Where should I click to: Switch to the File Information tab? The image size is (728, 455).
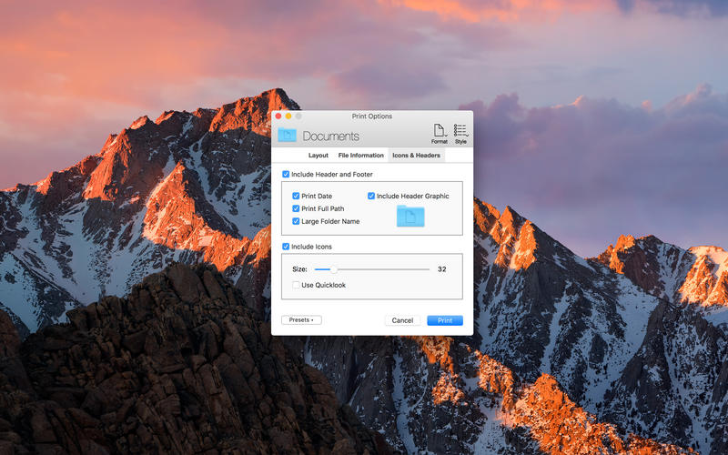coord(360,155)
